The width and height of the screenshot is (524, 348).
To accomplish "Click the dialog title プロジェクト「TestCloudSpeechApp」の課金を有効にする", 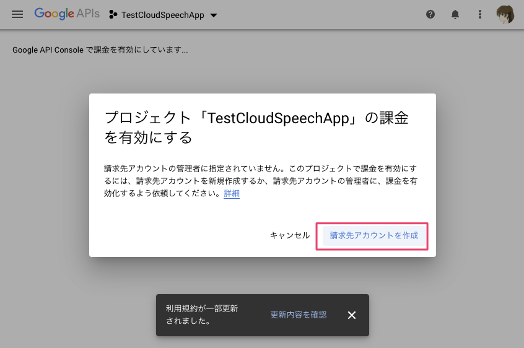I will 256,128.
